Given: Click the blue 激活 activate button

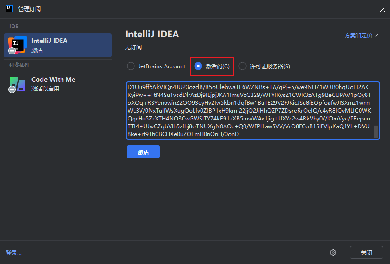Looking at the screenshot, I should click(x=143, y=152).
